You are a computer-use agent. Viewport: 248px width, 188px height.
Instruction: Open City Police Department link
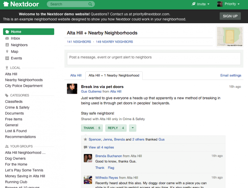pos(24,86)
